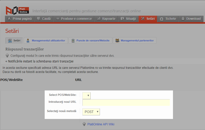205x130 pixels.
Task: Go back to Notificările instant link
Action: [39, 61]
